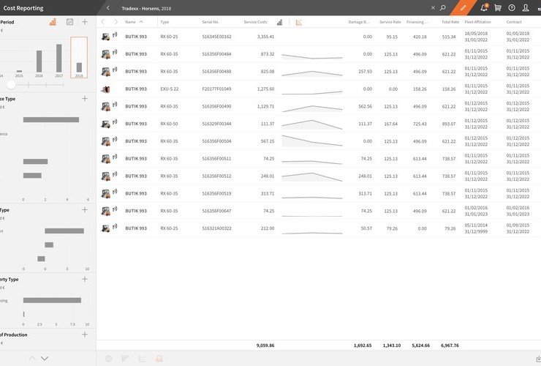Switch Period panel to calendar view
The width and height of the screenshot is (541, 366).
(x=69, y=22)
